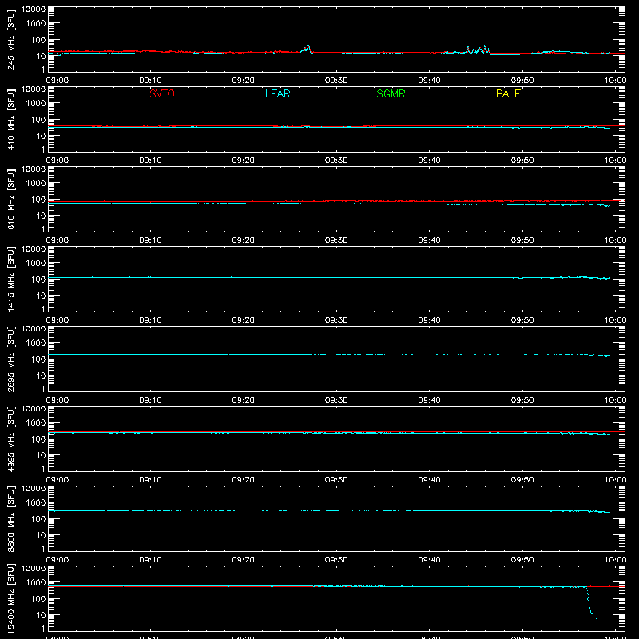The width and height of the screenshot is (639, 639).
Task: Click the 10000 tick on 8800 MHz axis
Action: (x=34, y=489)
